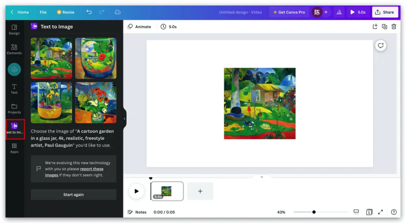Click the add page icon

[x=375, y=27]
